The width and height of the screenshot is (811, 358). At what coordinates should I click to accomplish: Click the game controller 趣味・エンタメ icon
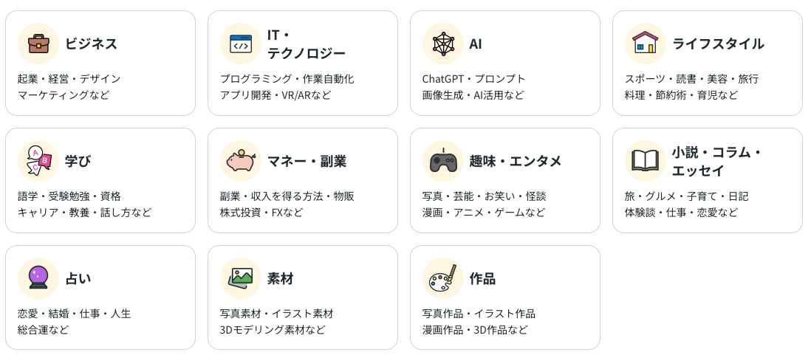pyautogui.click(x=442, y=161)
